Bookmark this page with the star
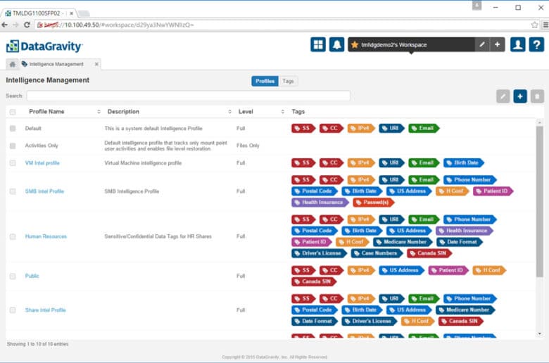The height and width of the screenshot is (363, 549). pyautogui.click(x=534, y=25)
